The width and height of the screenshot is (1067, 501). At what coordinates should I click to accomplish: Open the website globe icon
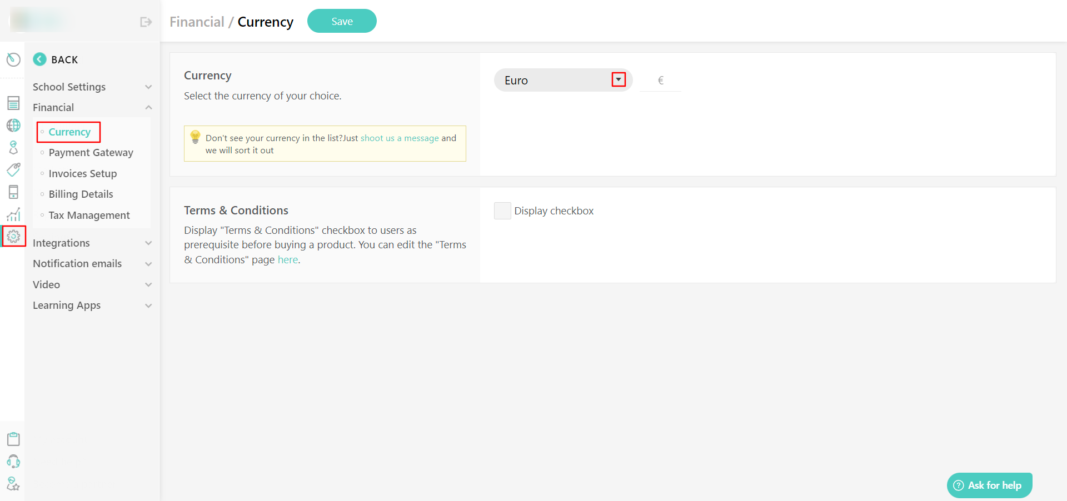(x=13, y=125)
